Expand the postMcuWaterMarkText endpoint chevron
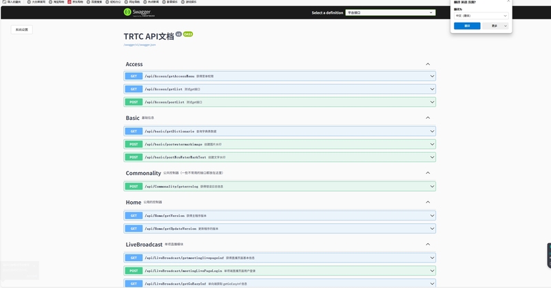The width and height of the screenshot is (551, 288). click(x=432, y=157)
